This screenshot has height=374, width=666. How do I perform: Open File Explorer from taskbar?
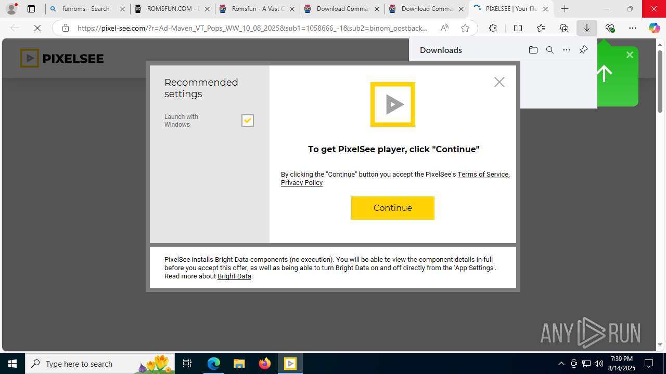[x=239, y=364]
